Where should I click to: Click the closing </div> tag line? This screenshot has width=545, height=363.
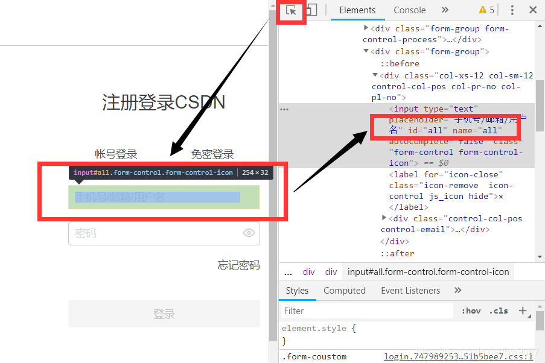tap(395, 241)
